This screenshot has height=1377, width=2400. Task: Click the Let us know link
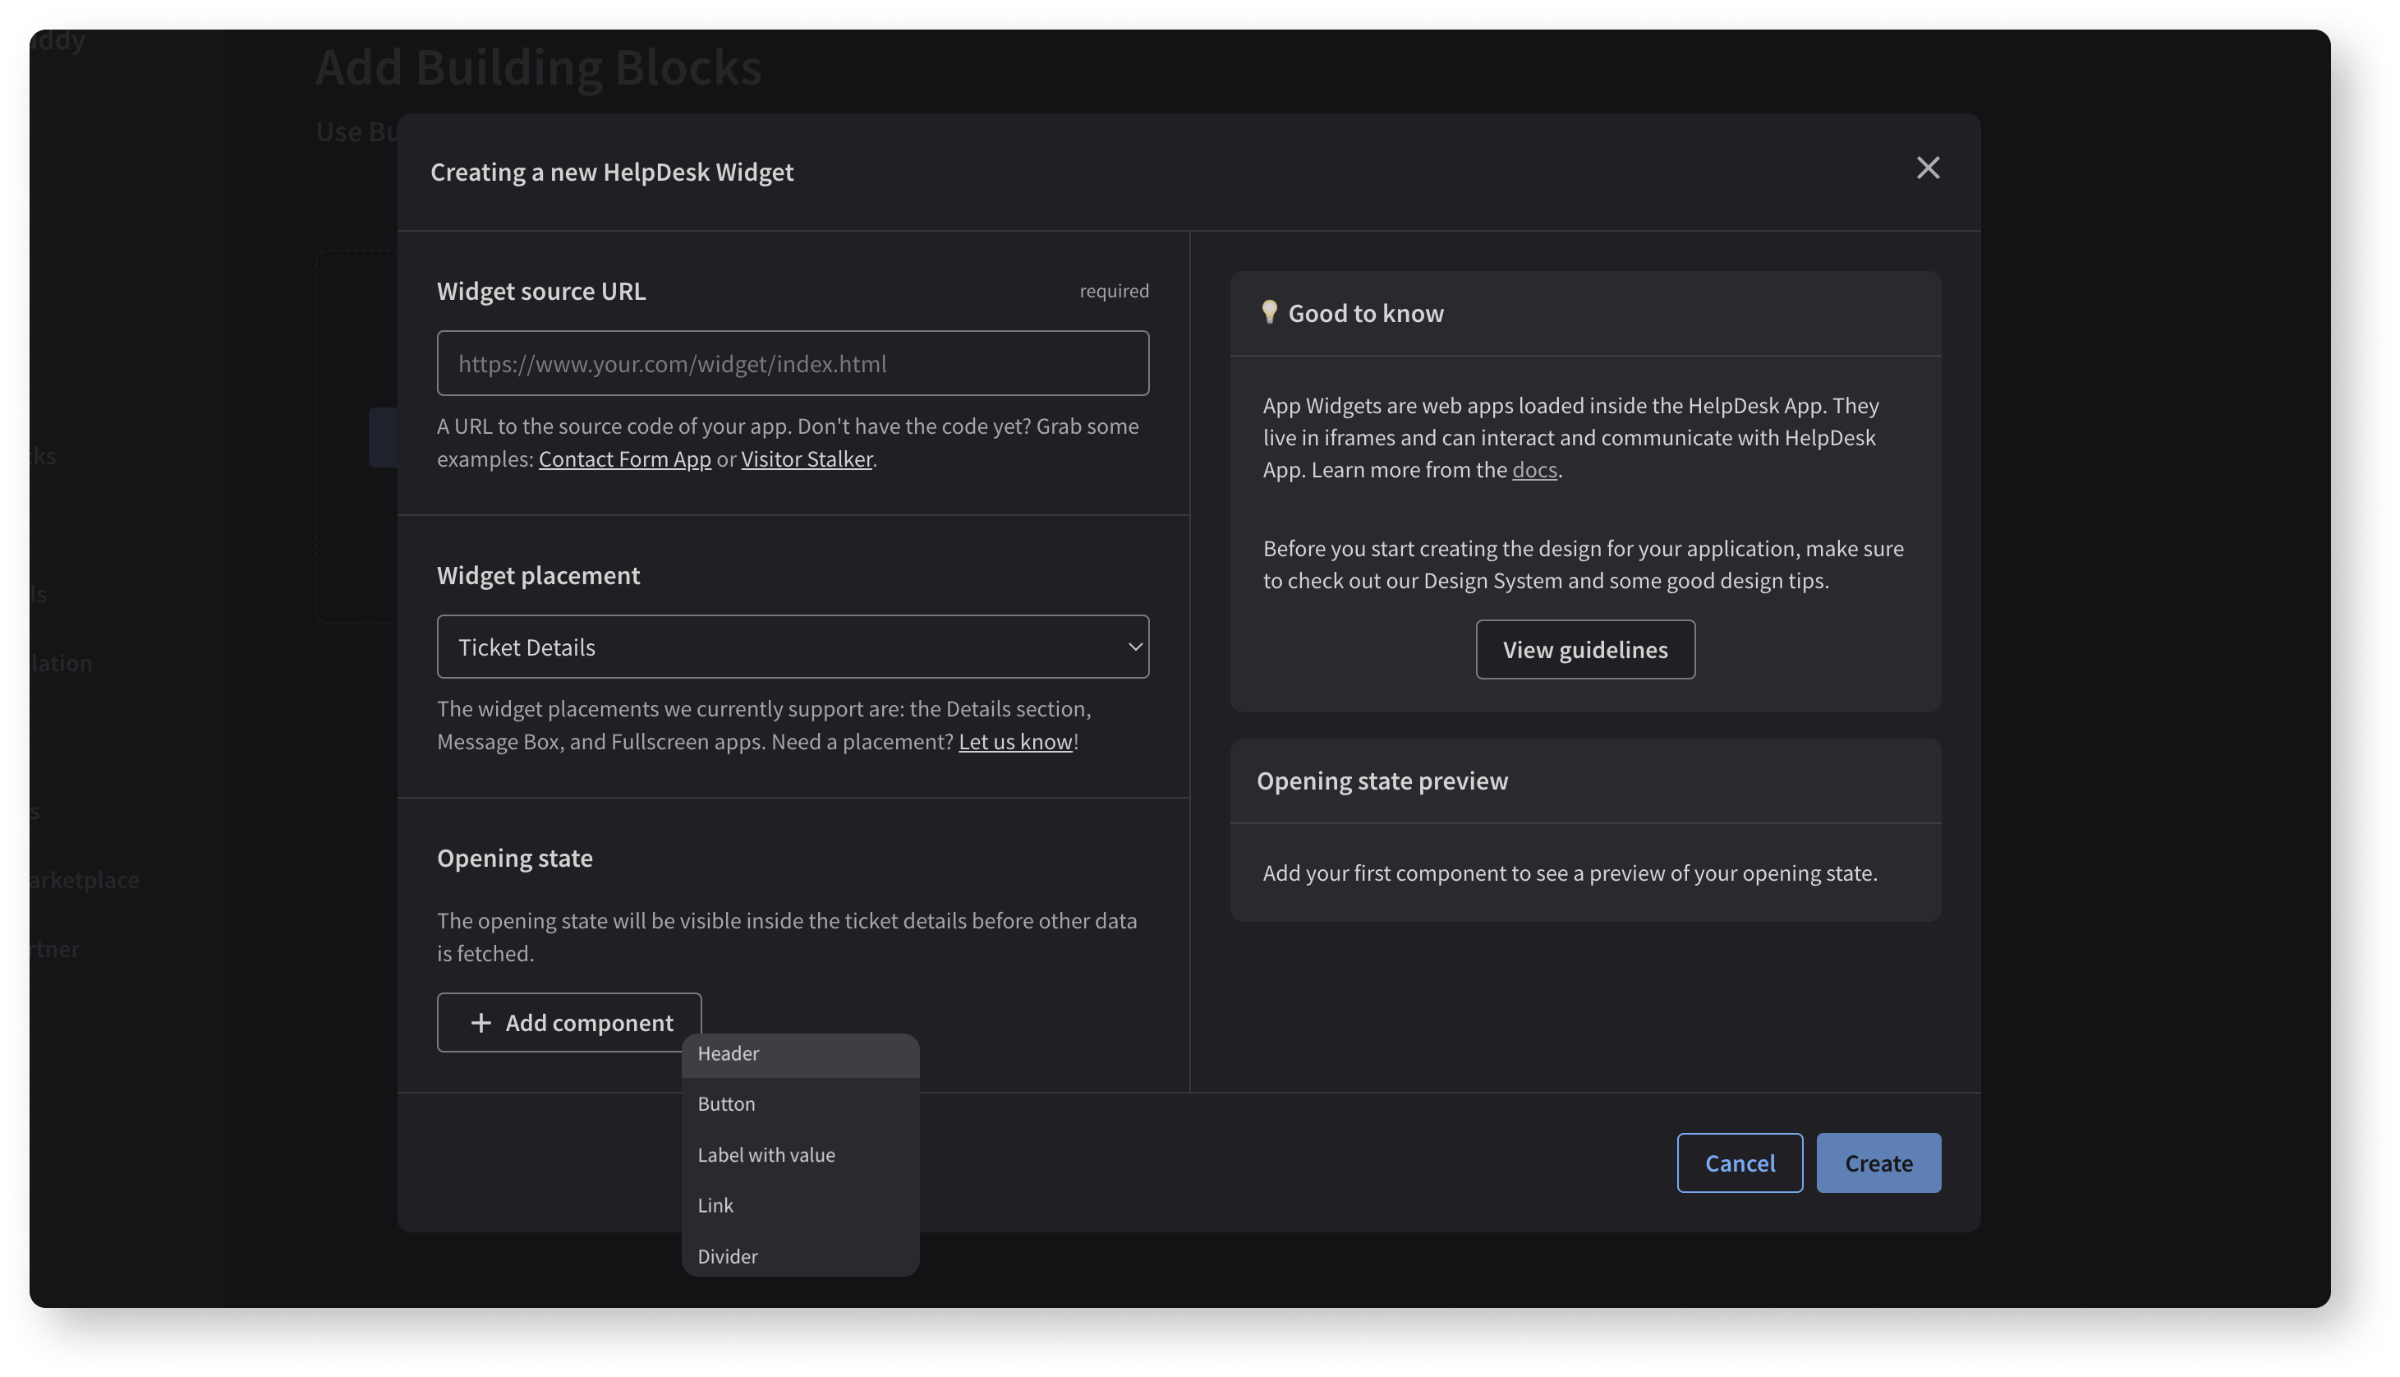click(x=1014, y=741)
